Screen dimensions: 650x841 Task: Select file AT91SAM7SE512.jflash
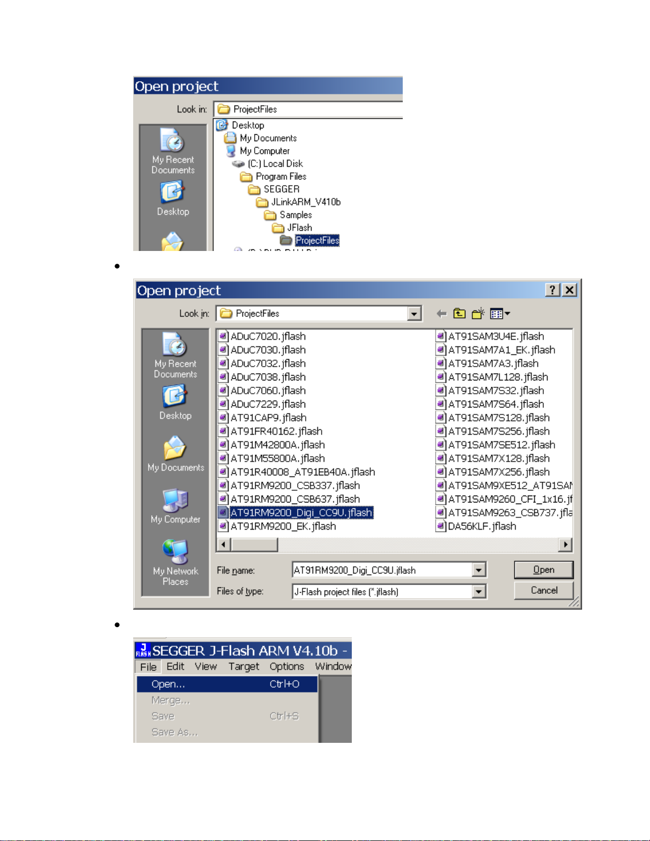pyautogui.click(x=496, y=445)
